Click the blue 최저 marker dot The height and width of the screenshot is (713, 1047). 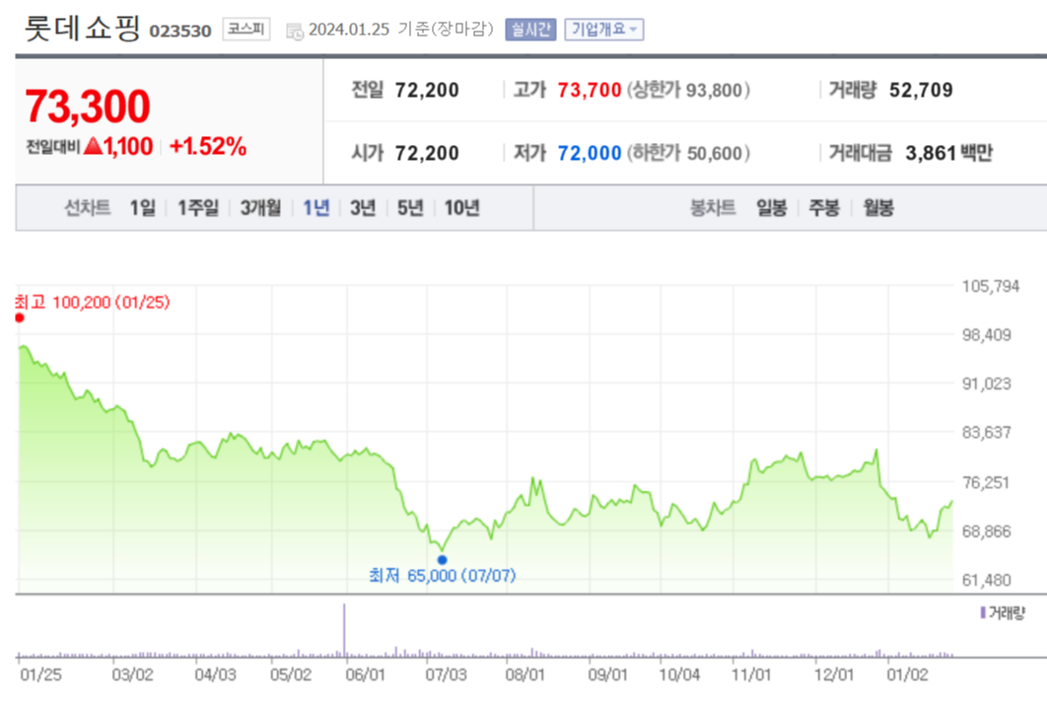click(x=442, y=560)
